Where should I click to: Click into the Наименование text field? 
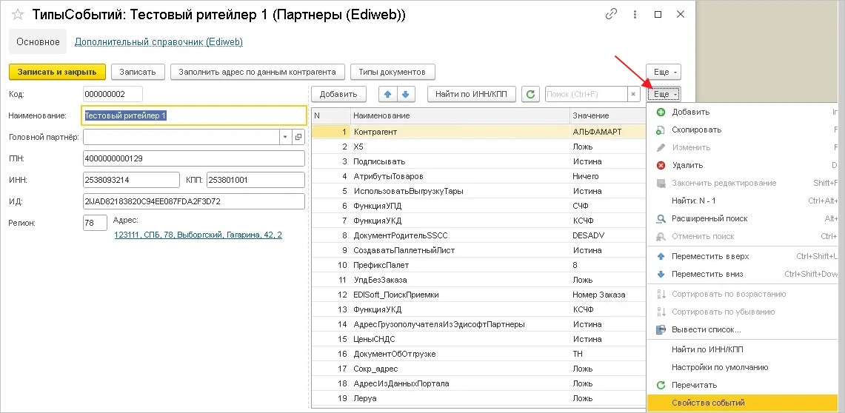195,115
